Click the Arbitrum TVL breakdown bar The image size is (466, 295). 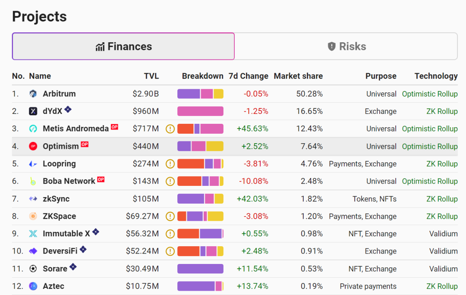click(200, 94)
